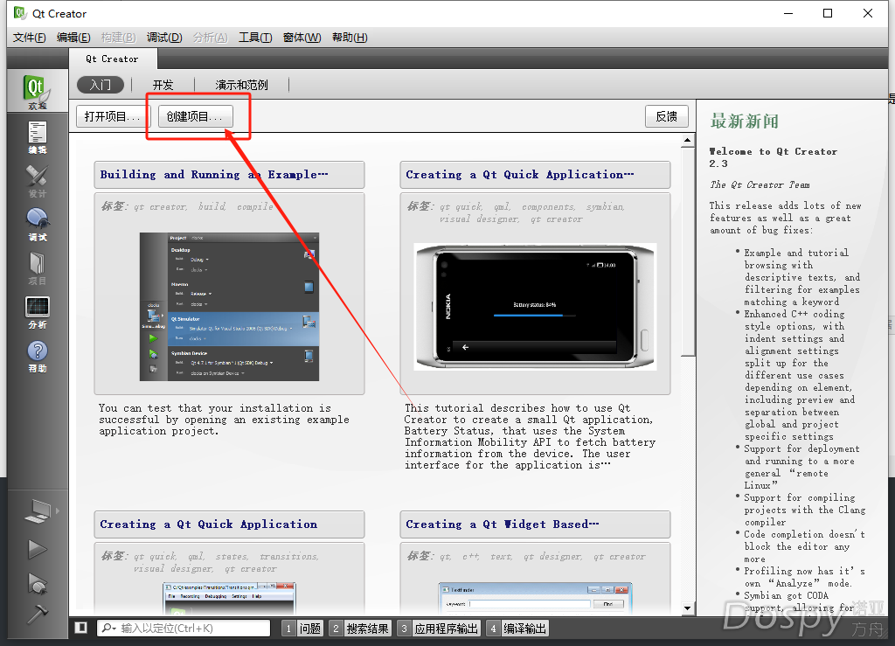Open the Design (设计) mode

37,181
